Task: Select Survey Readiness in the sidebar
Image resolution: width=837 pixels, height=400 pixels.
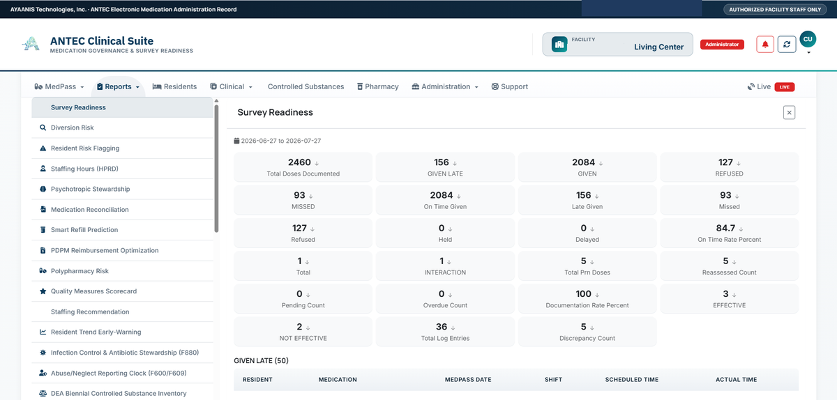Action: pos(123,107)
